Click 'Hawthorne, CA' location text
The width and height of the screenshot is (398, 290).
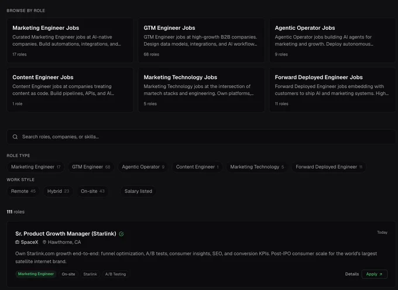(x=64, y=242)
